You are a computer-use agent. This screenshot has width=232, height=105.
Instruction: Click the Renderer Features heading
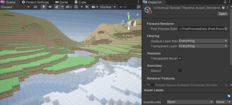(161, 78)
